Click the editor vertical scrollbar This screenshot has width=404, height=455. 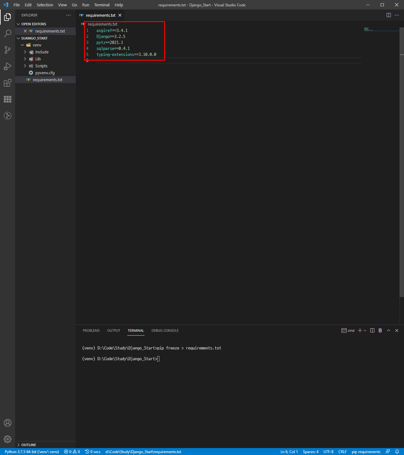(402, 162)
